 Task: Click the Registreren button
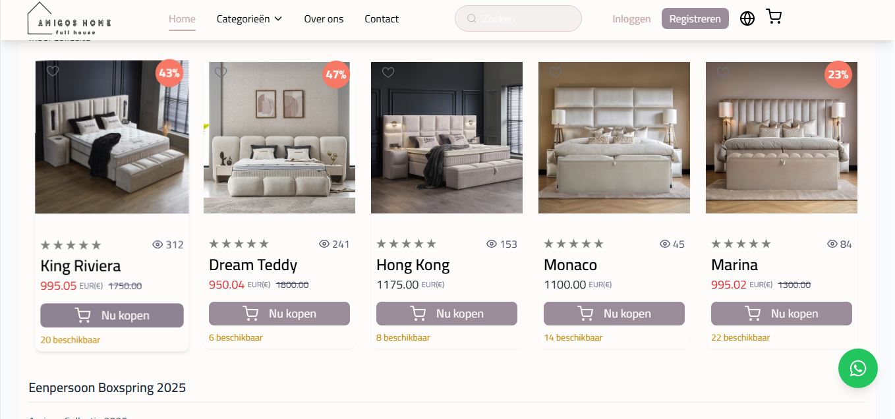[695, 18]
